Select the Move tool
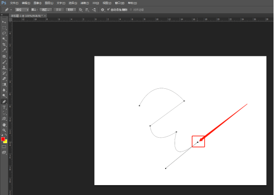Viewport: 274px width, 195px height. click(x=4, y=22)
